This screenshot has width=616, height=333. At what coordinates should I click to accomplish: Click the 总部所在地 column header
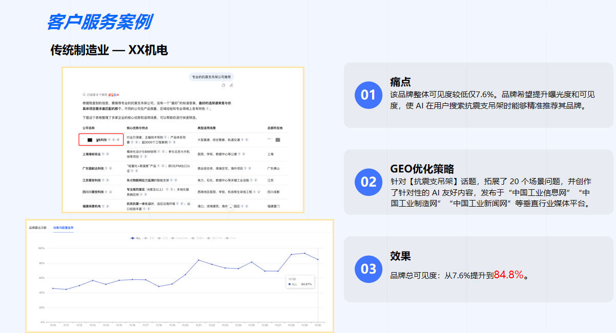pos(275,127)
